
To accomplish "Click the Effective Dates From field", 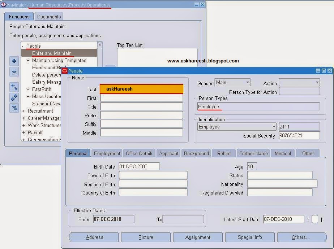I will [x=114, y=219].
